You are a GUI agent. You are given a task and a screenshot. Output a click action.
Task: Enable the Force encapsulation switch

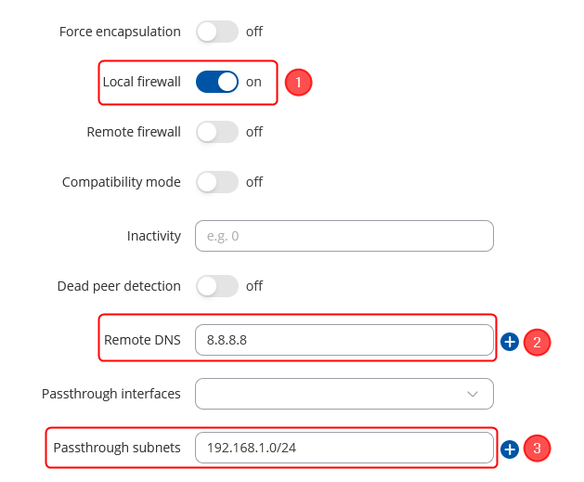pyautogui.click(x=218, y=32)
